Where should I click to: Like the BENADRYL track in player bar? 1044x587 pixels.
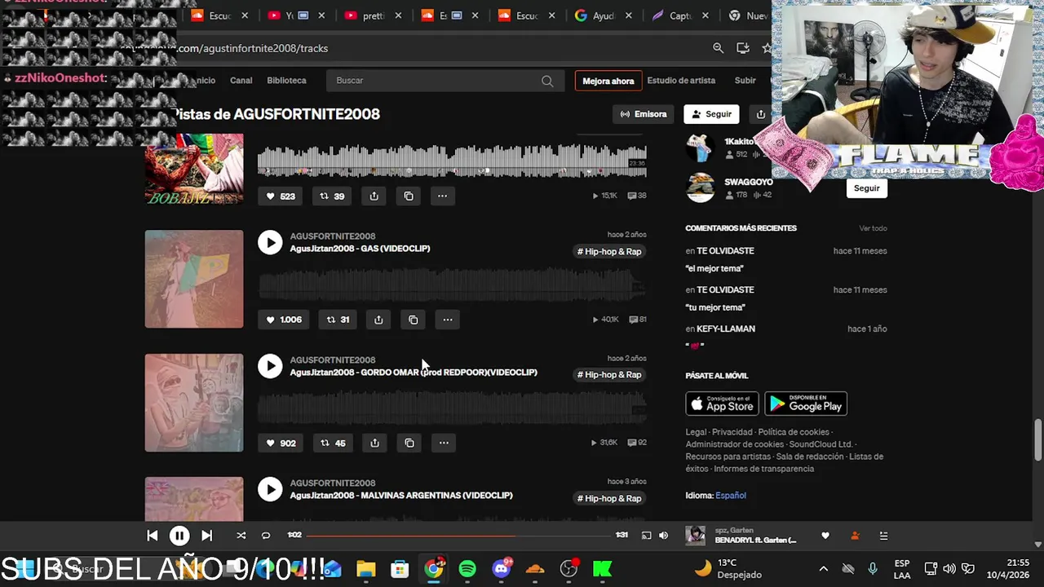point(825,536)
